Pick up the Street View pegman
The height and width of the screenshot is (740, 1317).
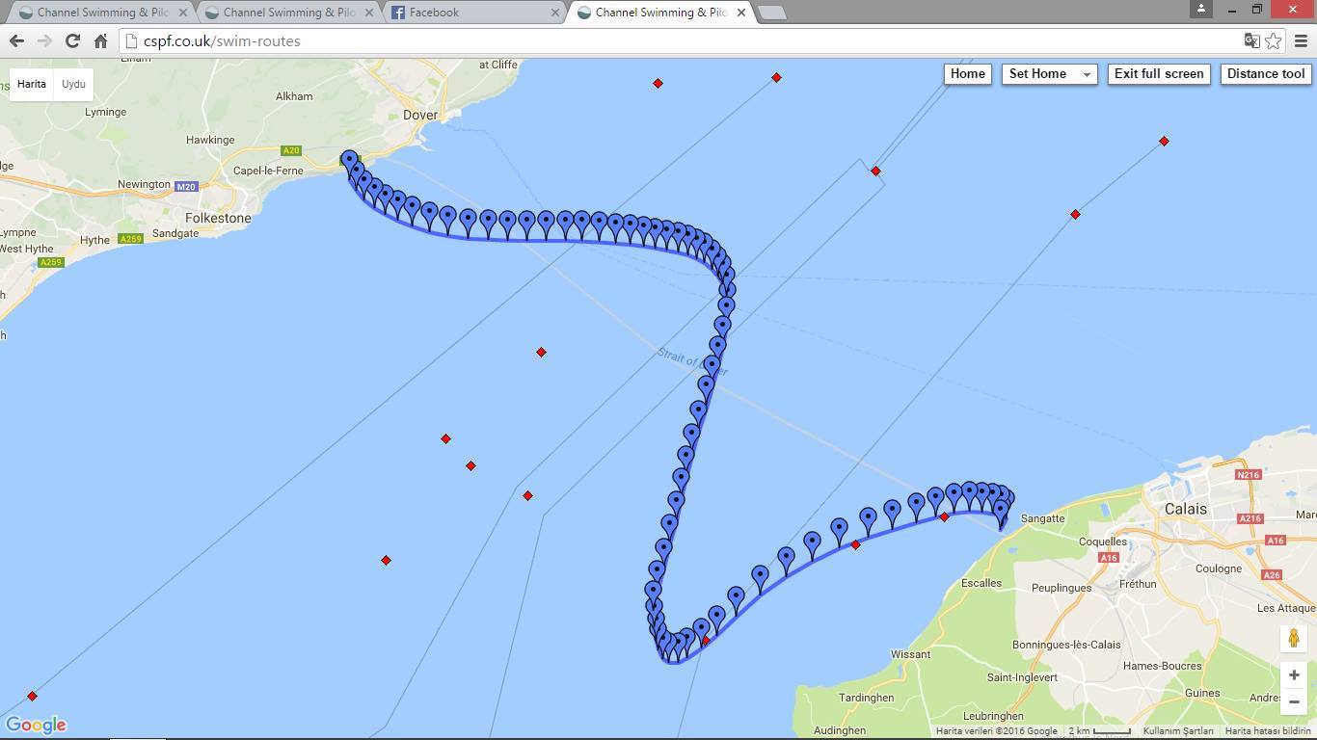1294,638
